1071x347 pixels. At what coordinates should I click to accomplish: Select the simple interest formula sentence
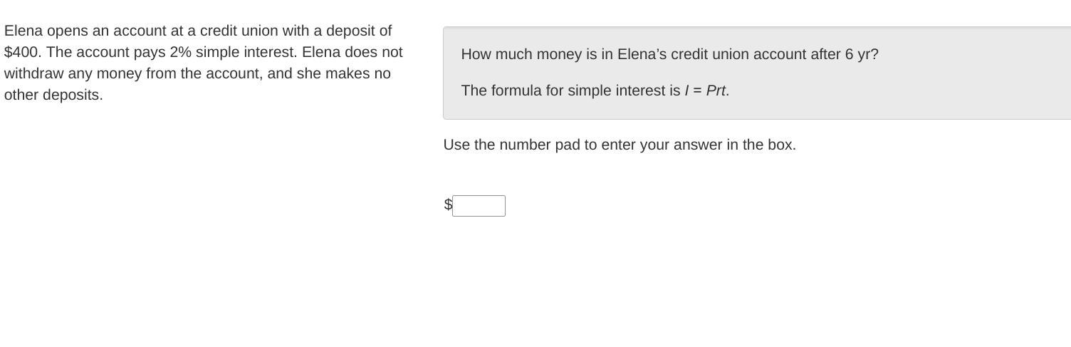595,90
